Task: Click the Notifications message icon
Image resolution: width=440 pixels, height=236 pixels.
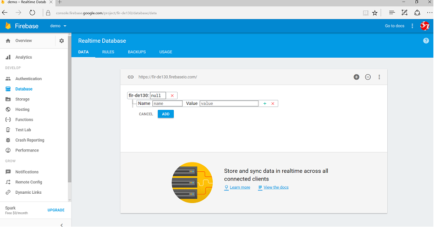Action: click(x=8, y=172)
